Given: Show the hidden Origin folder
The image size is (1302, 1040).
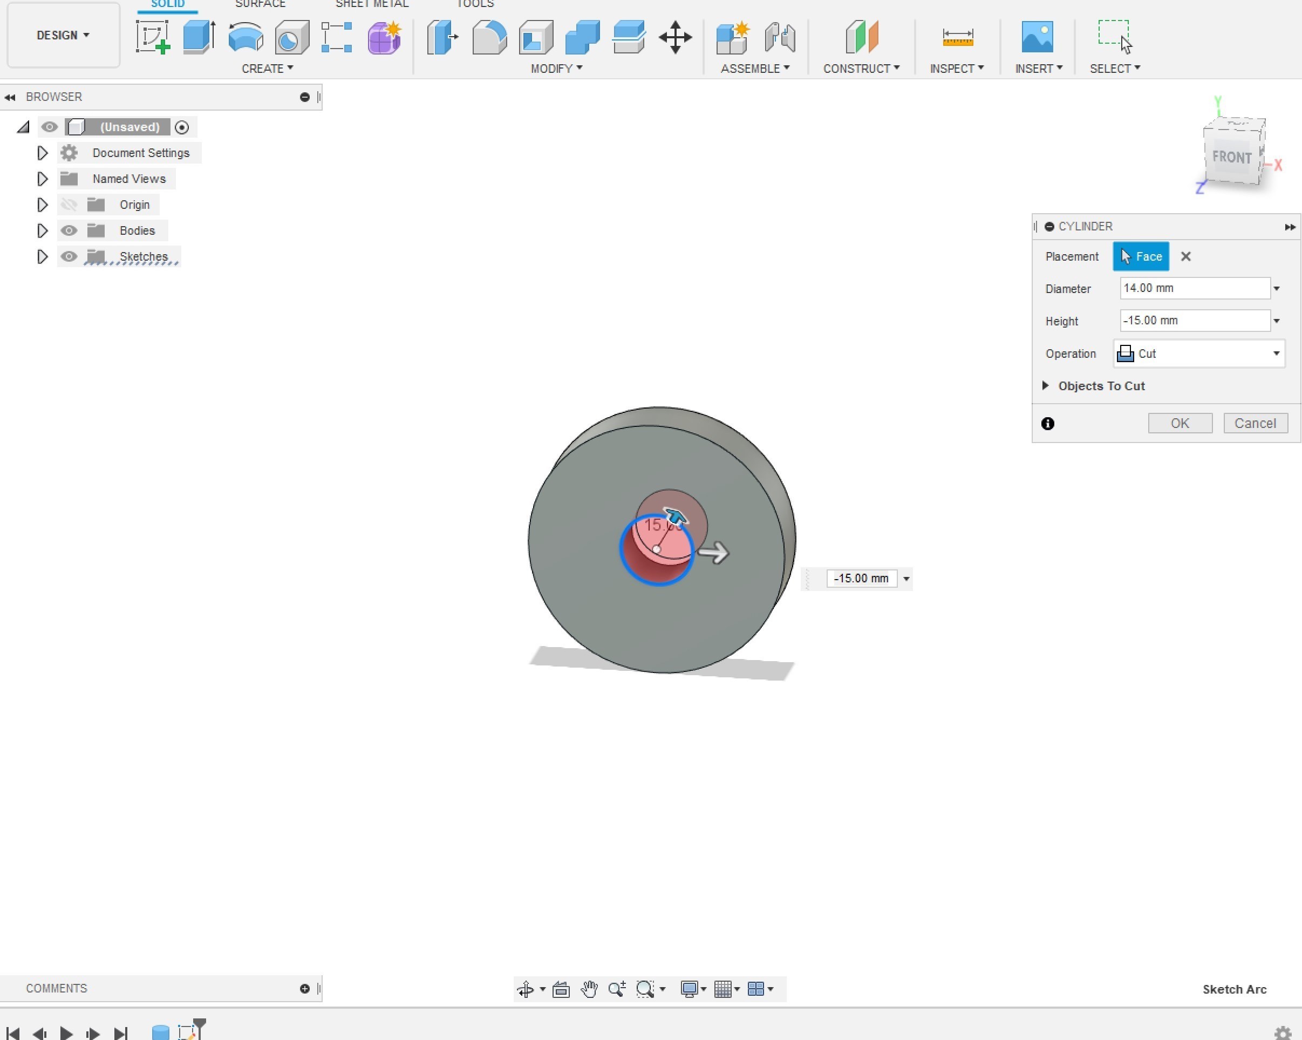Looking at the screenshot, I should (69, 205).
